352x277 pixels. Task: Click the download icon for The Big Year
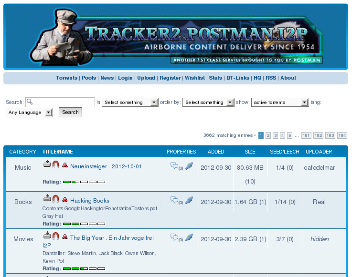pos(47,235)
